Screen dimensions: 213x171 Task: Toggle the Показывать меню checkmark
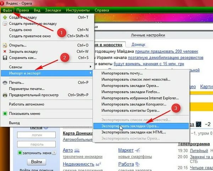[x=5, y=114]
